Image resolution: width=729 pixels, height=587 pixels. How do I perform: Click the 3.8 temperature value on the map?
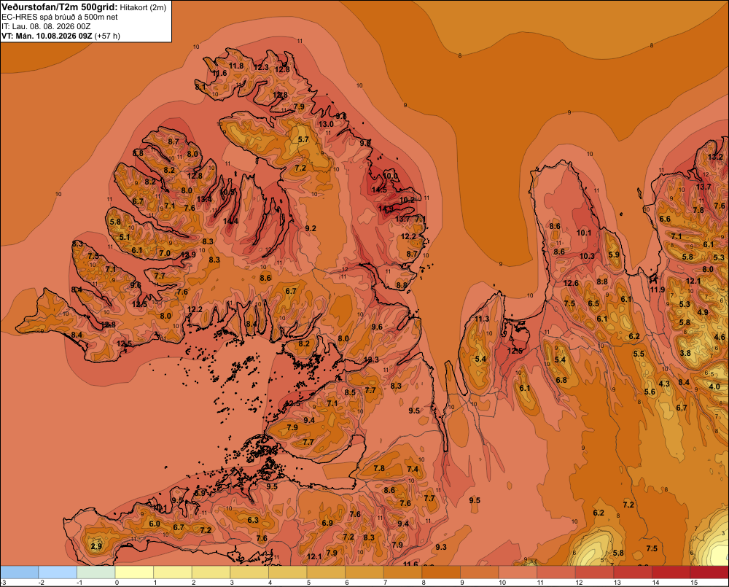coord(685,353)
